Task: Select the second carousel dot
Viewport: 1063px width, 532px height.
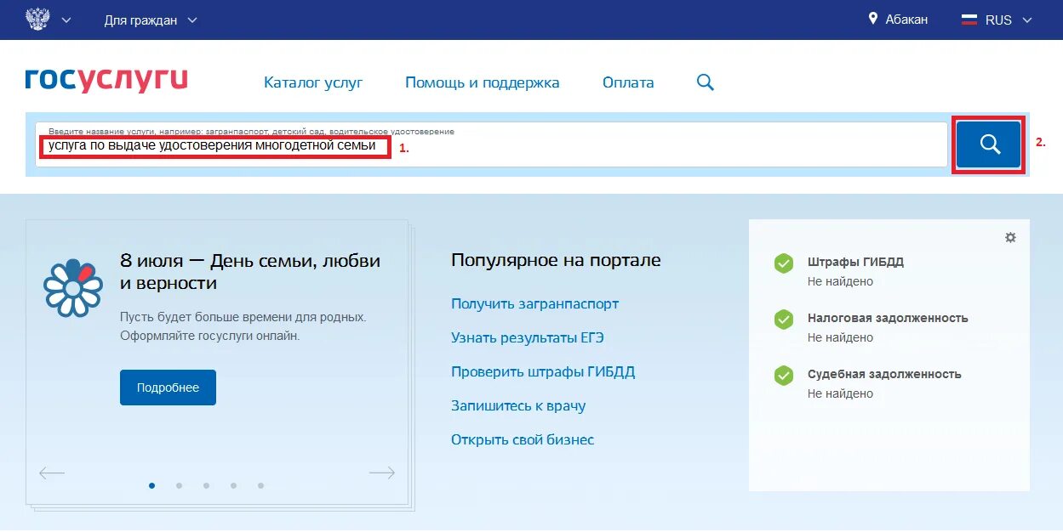Action: (x=179, y=485)
